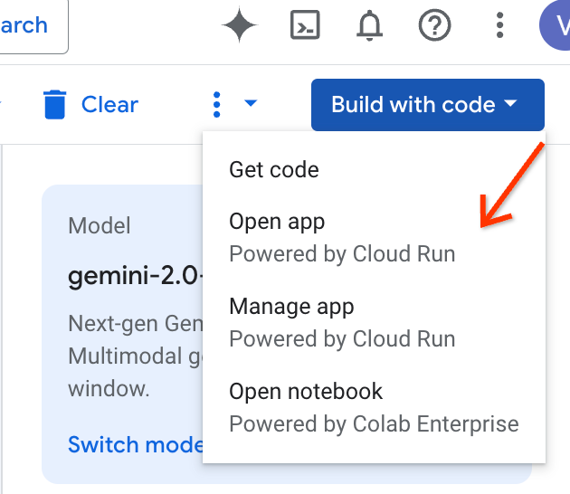Screen dimensions: 570x494
Task: Open the notifications bell
Action: pyautogui.click(x=369, y=25)
